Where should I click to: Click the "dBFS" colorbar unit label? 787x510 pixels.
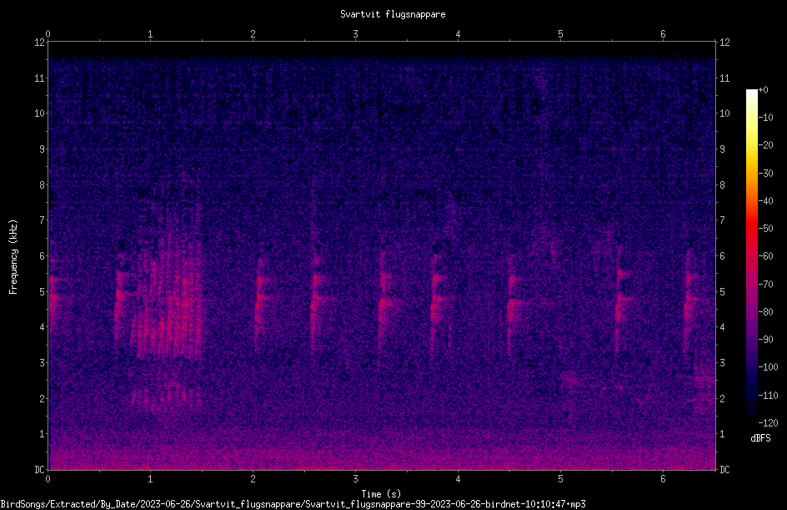(x=760, y=438)
